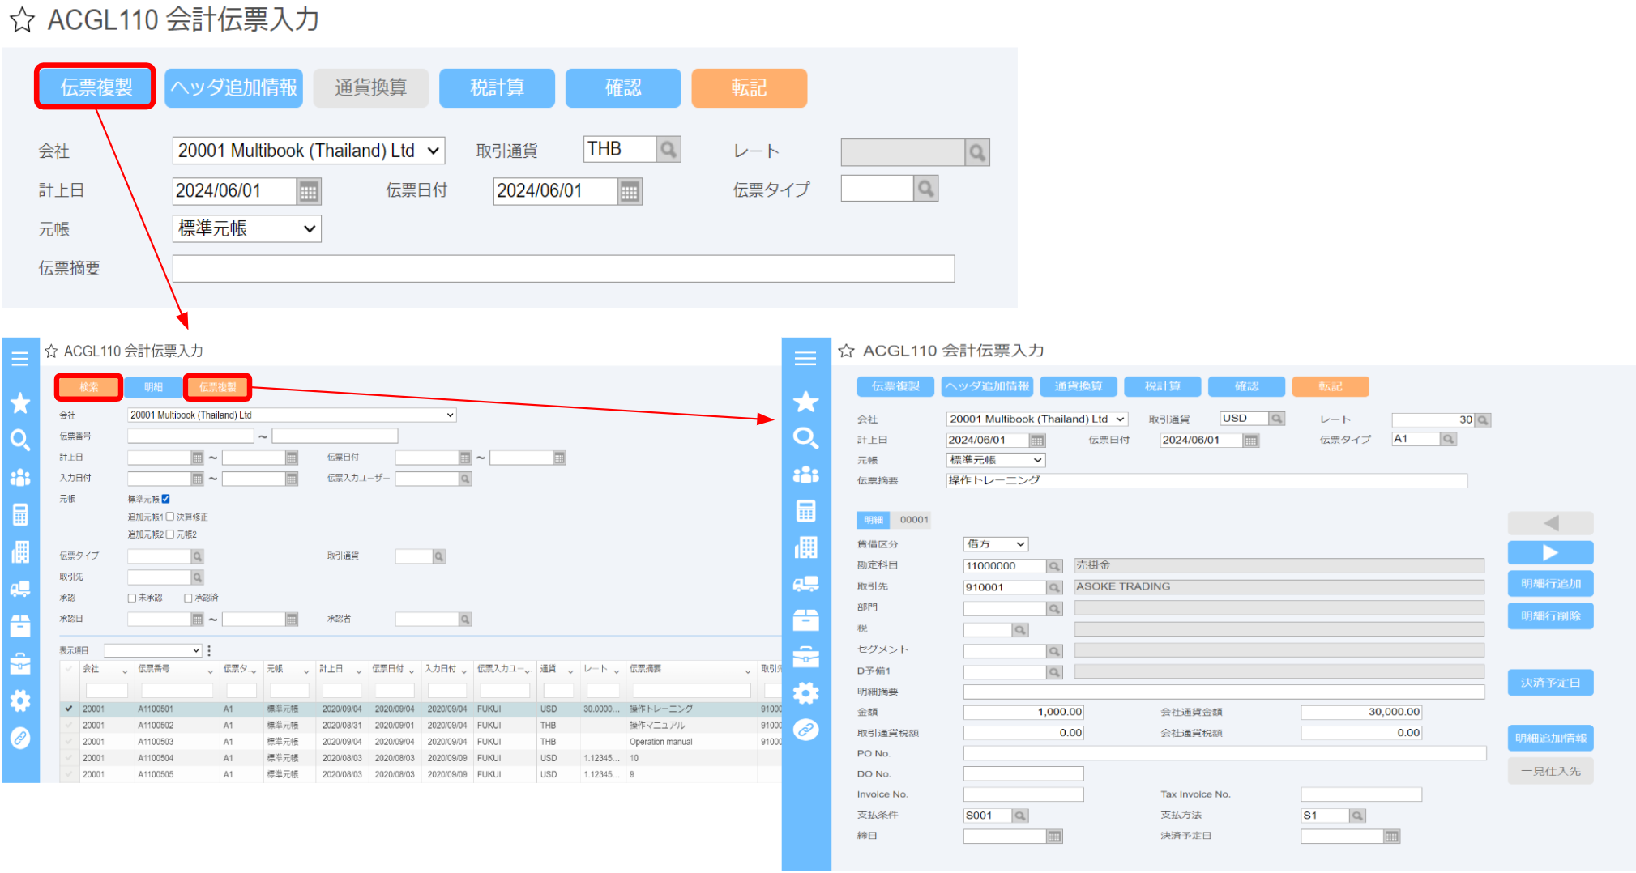Screen dimensions: 1636x873
Task: Open the calendar for 計上日 2024/06/01 in enlarged header
Action: [309, 191]
